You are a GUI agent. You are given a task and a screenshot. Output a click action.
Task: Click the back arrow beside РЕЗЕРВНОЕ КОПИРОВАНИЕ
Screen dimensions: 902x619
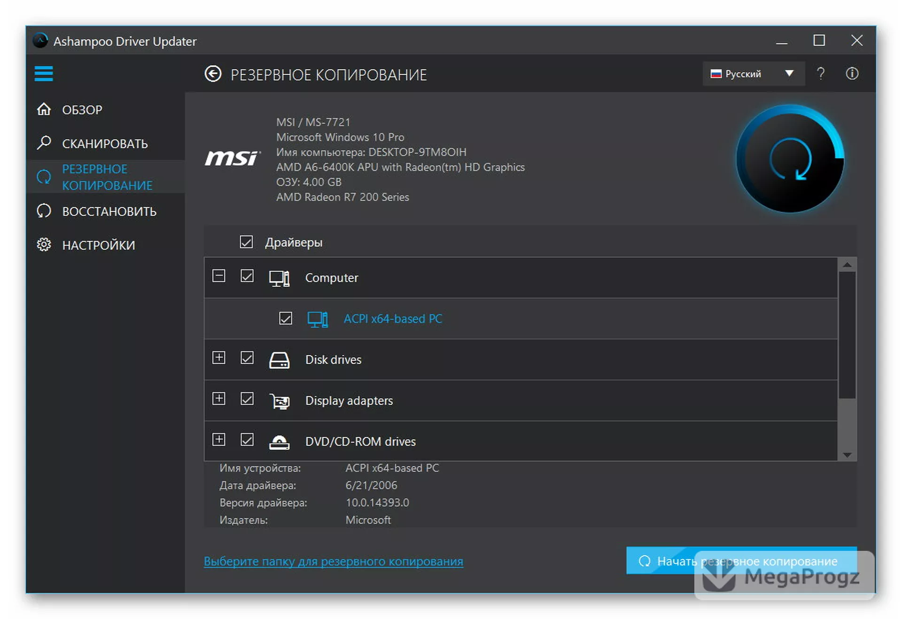(213, 74)
